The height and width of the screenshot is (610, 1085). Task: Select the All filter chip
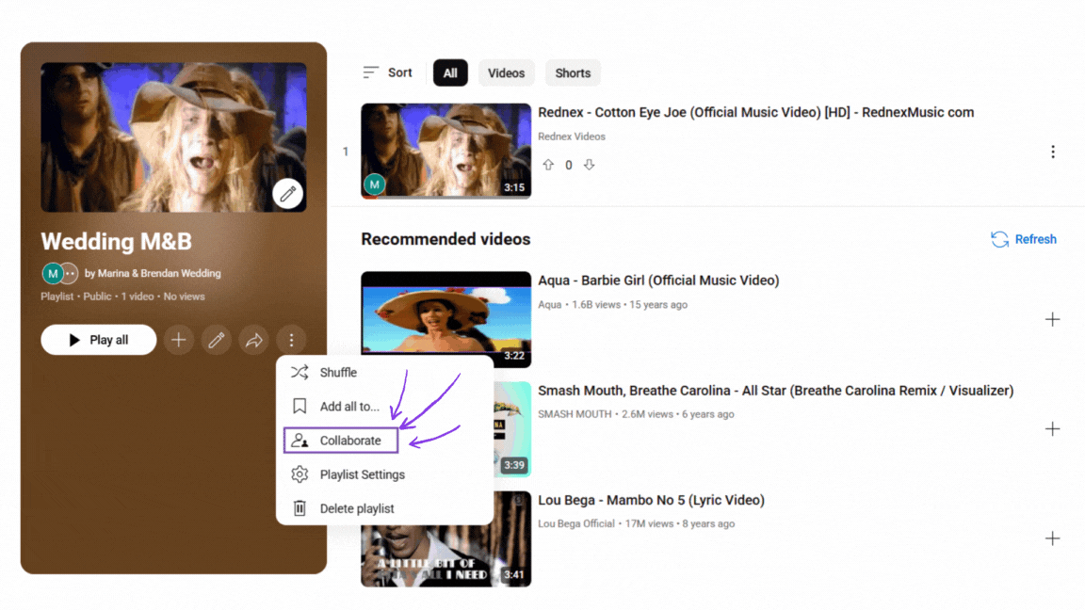coord(449,72)
